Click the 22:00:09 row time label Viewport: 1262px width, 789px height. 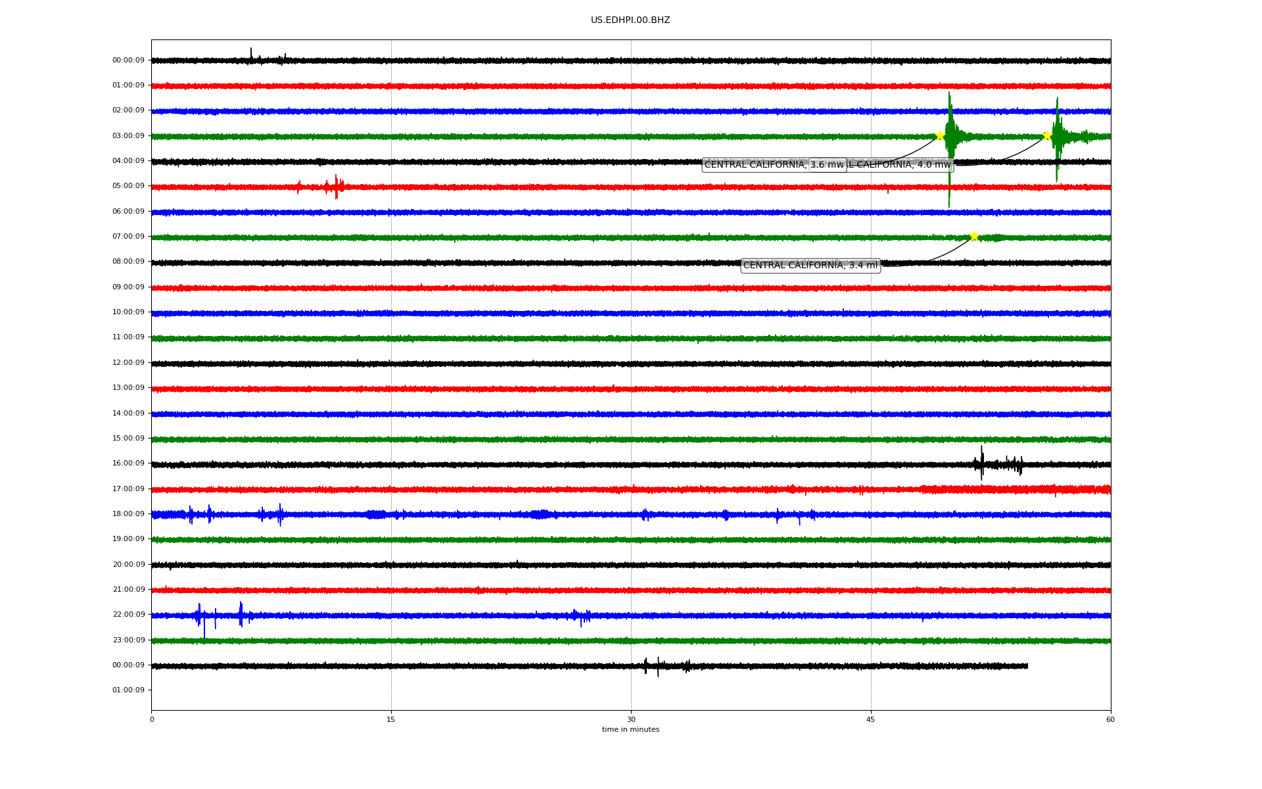click(128, 615)
